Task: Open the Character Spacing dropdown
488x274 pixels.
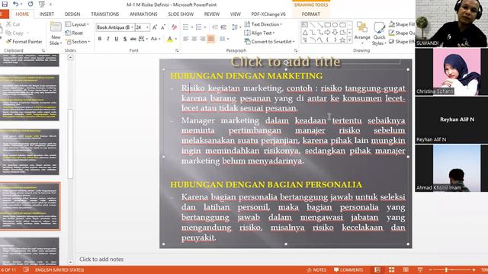Action: coord(143,39)
